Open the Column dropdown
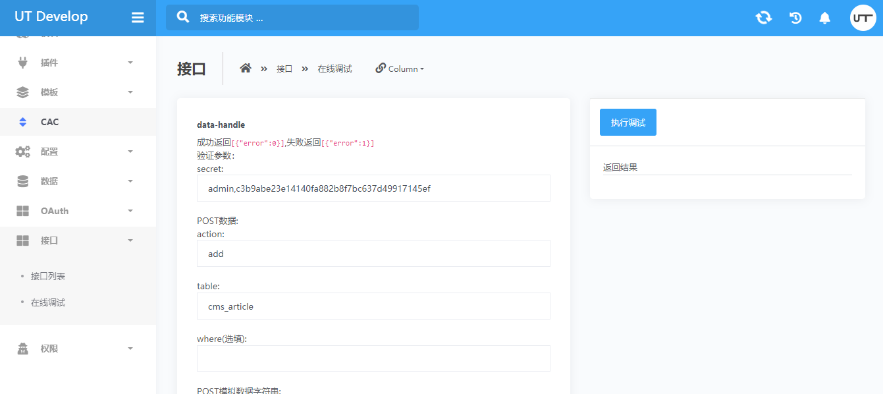883x394 pixels. [400, 69]
